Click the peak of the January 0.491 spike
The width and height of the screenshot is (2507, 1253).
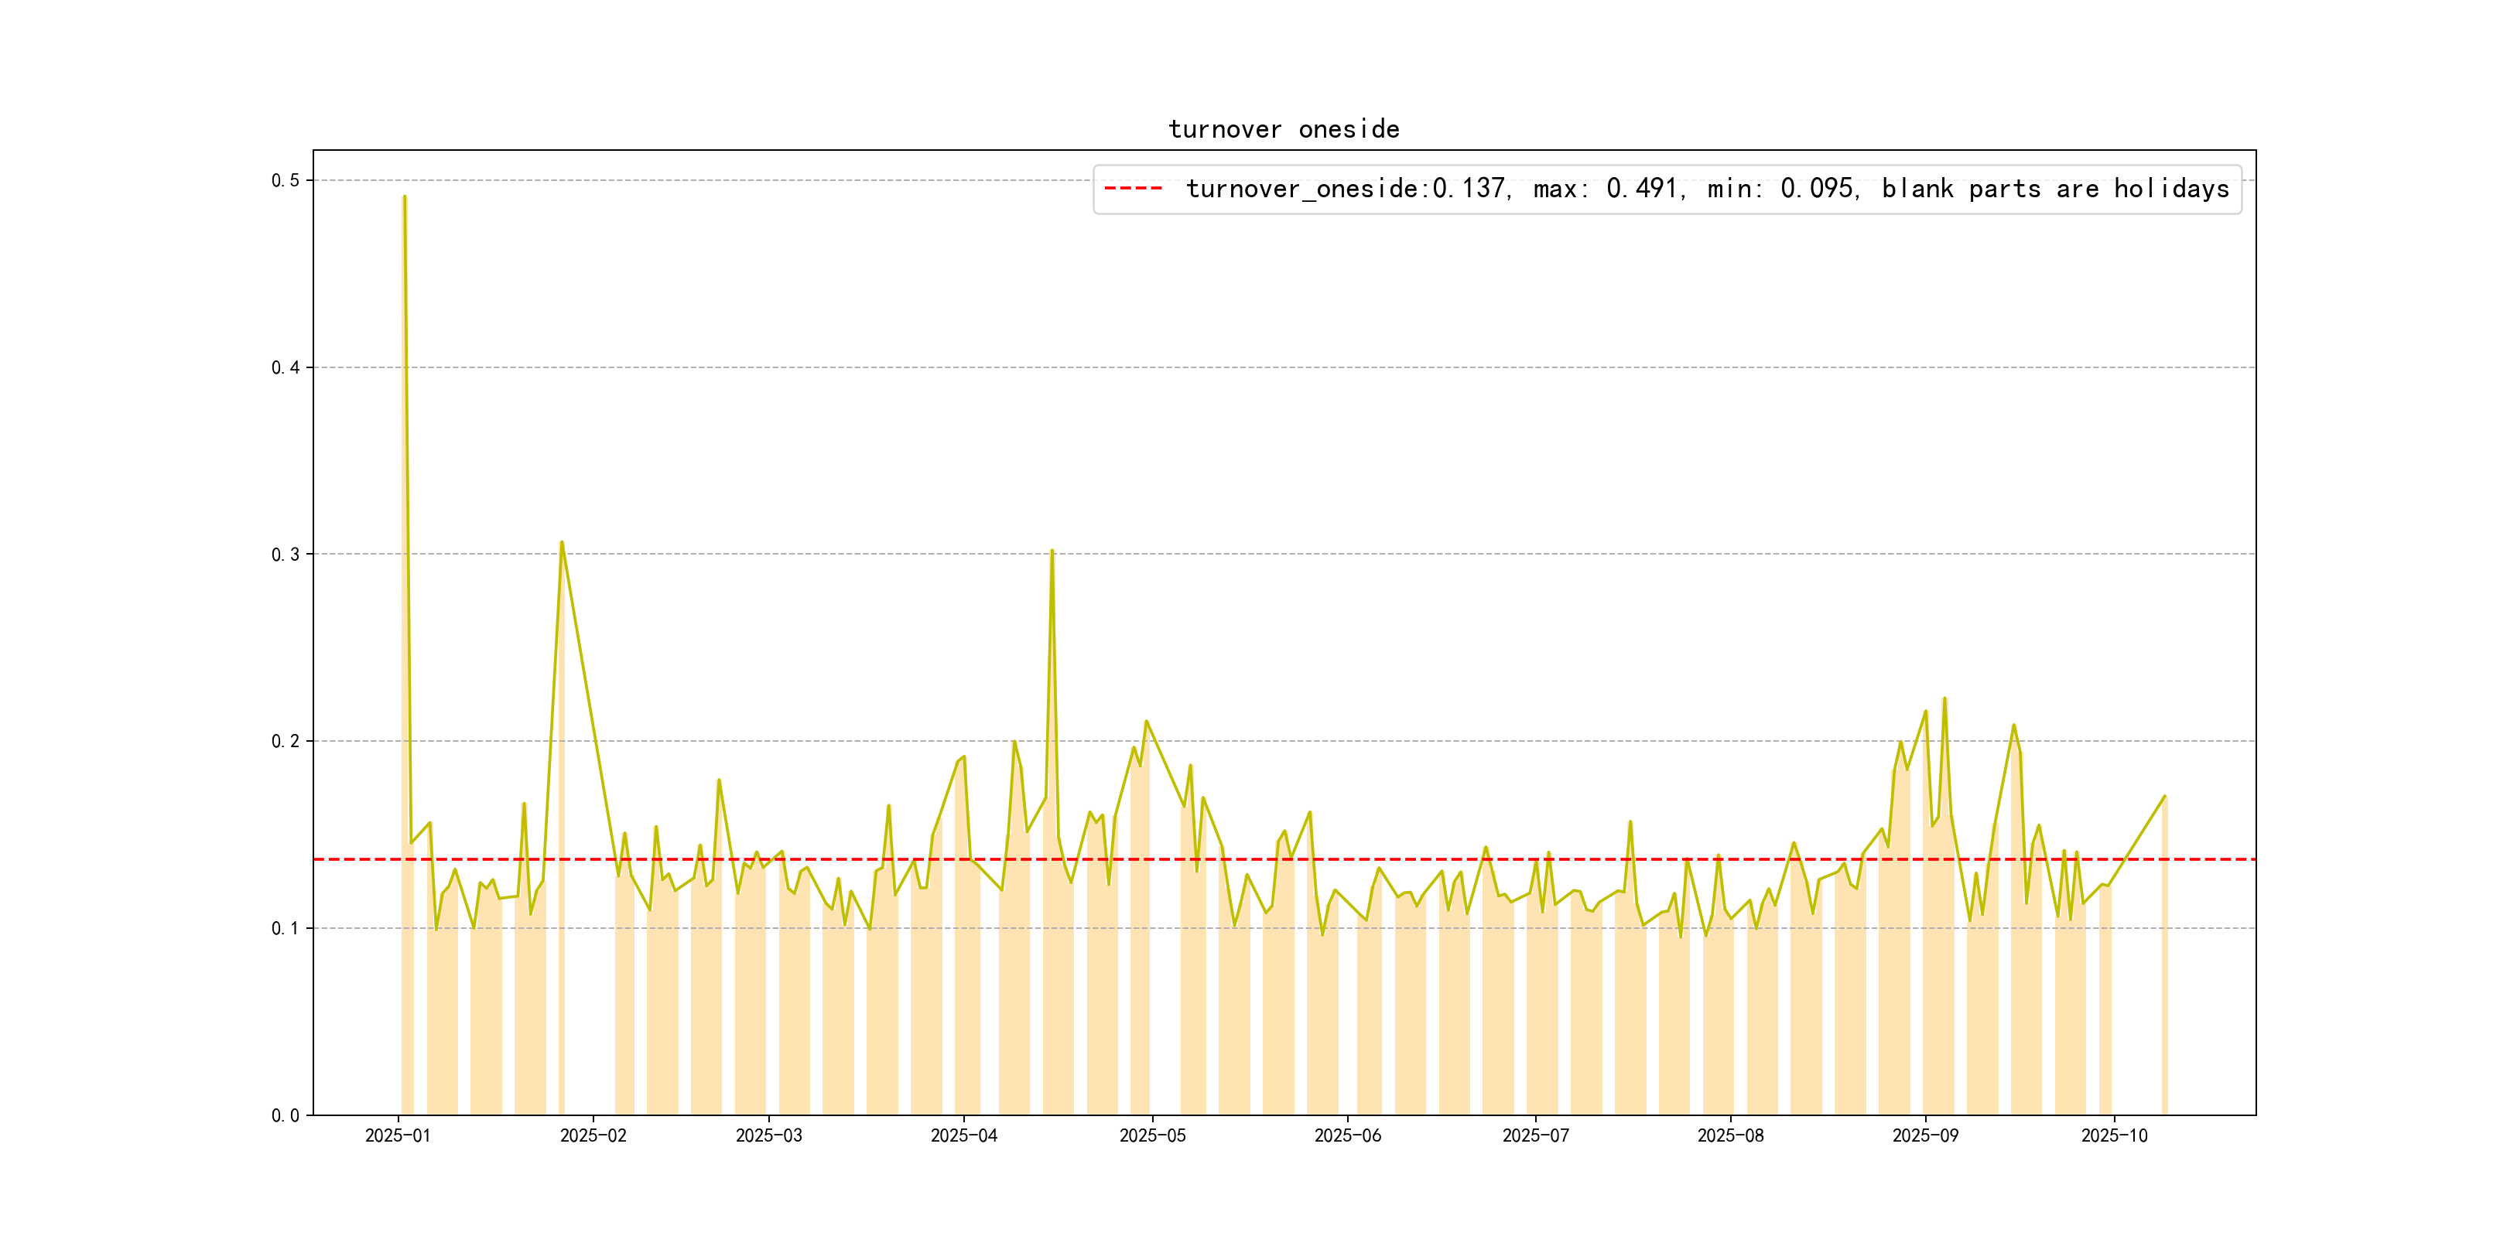pos(404,197)
